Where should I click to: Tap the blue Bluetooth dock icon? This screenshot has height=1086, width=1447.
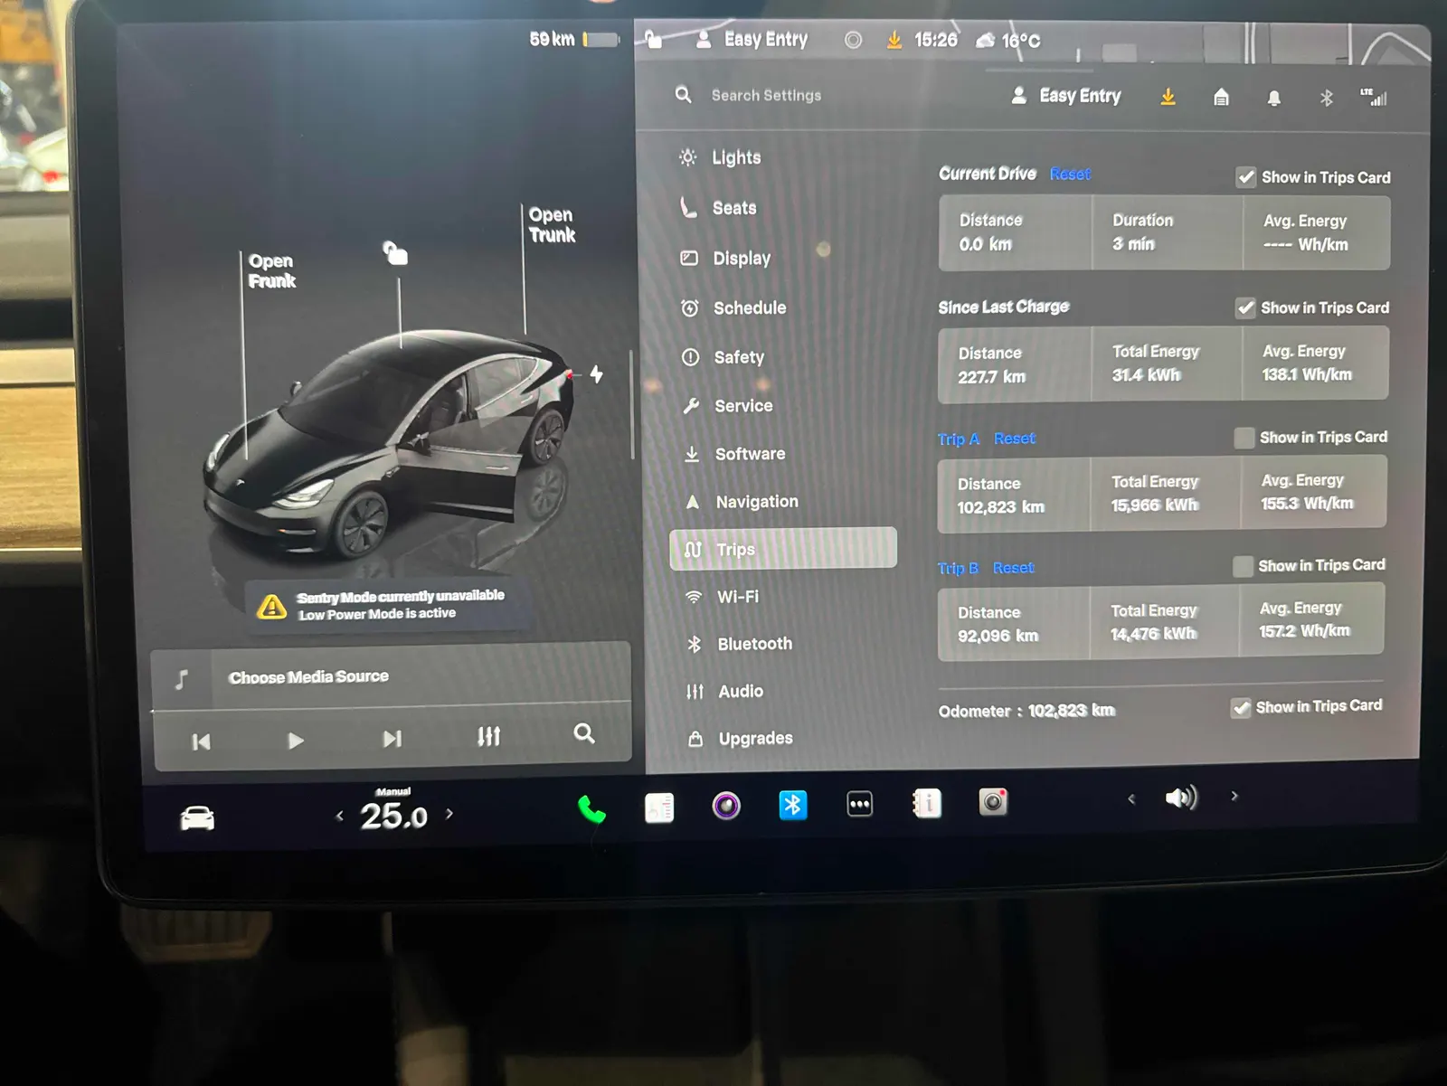point(793,804)
